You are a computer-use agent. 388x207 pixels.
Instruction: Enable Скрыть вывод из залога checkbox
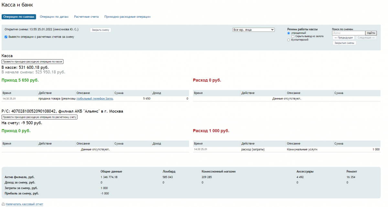click(x=293, y=36)
